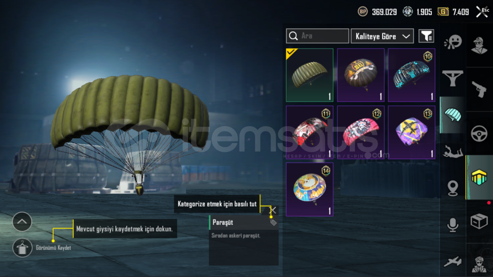Screen dimensions: 493x277
Task: Choose the purple airplane parachute level 13
Action: 412,132
